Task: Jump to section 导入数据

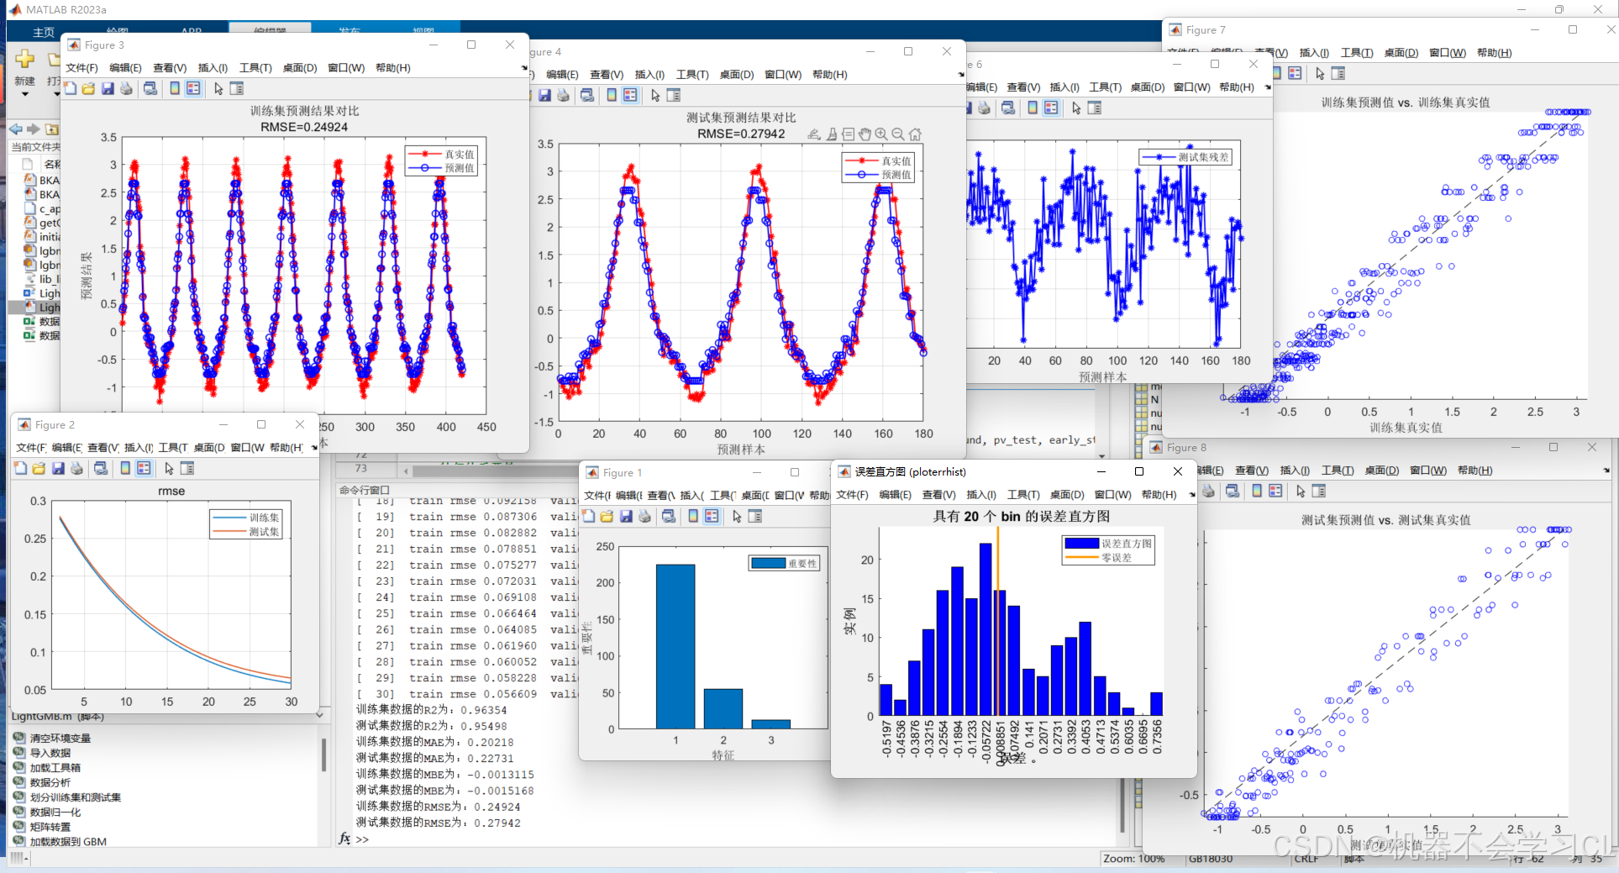Action: (50, 753)
